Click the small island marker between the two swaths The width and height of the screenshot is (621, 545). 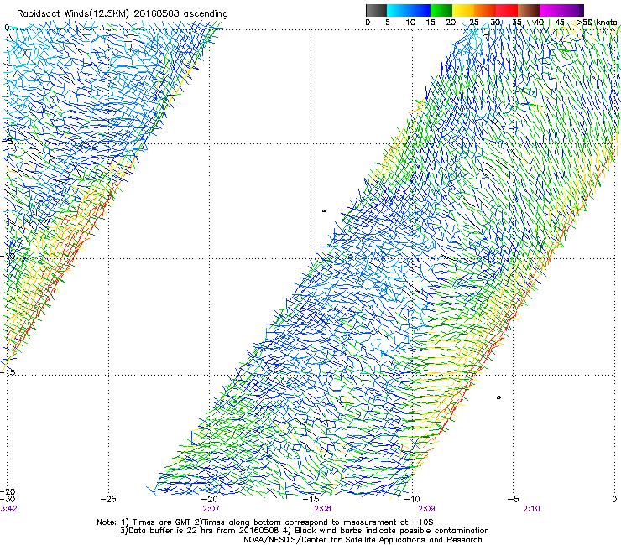324,211
